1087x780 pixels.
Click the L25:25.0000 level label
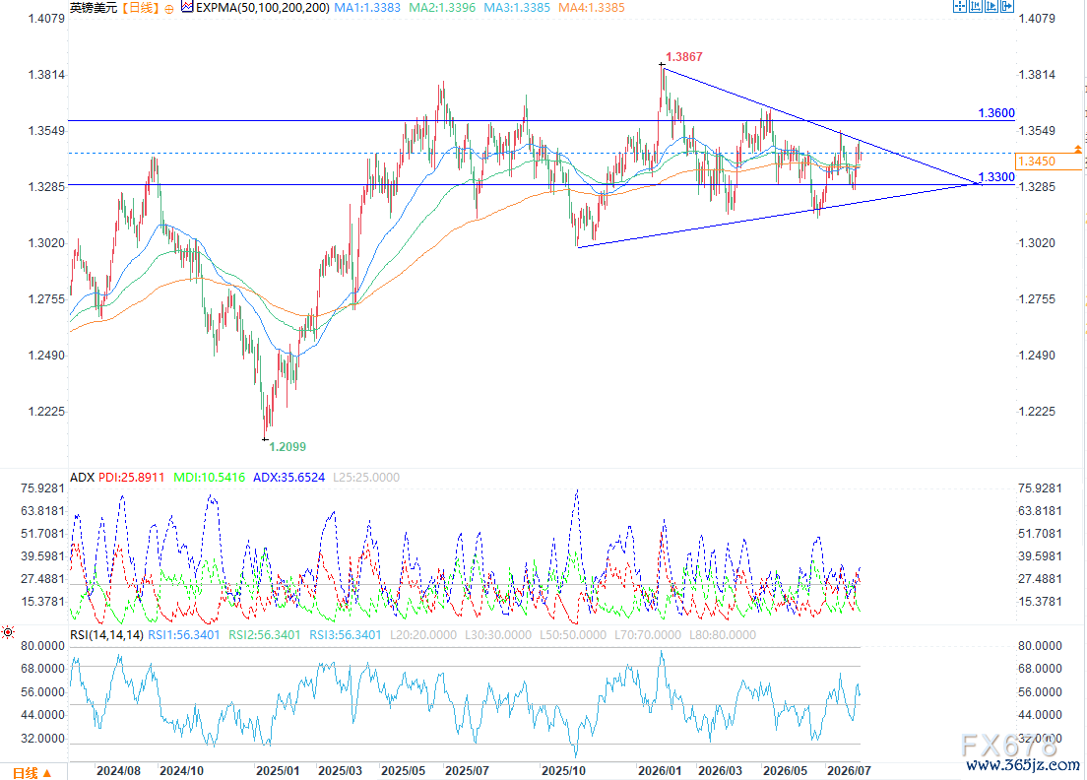tap(366, 477)
